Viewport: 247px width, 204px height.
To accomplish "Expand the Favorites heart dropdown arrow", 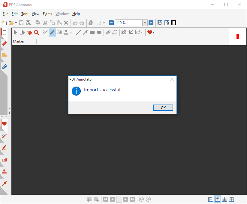I will [x=154, y=33].
